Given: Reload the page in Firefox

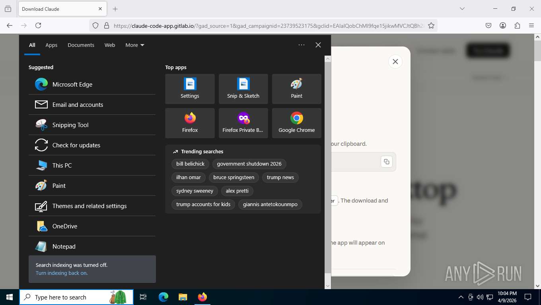Looking at the screenshot, I should [38, 25].
